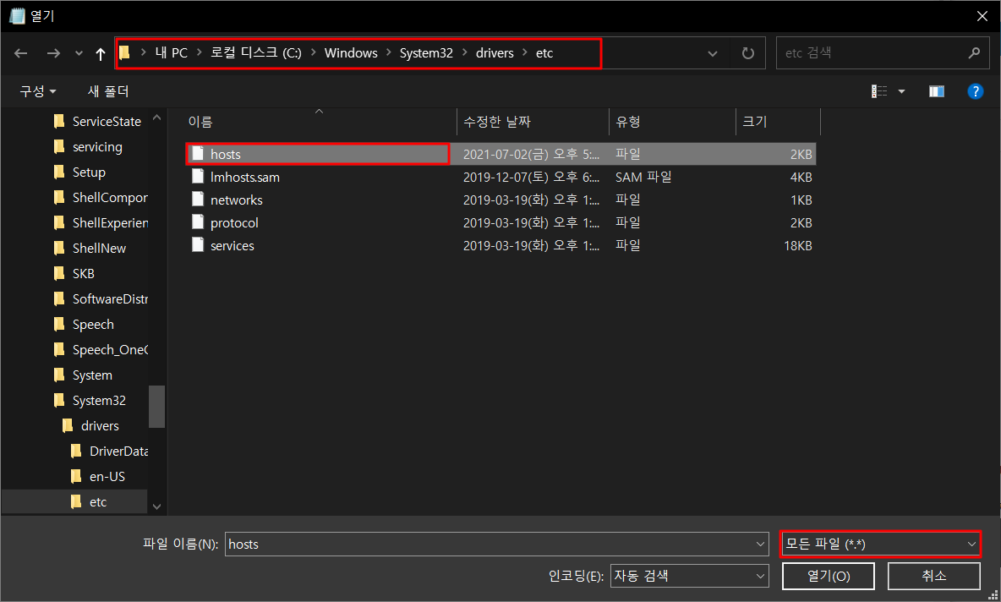Screen dimensions: 1001x602
Task: Open the 구성 organize menu
Action: pos(38,91)
